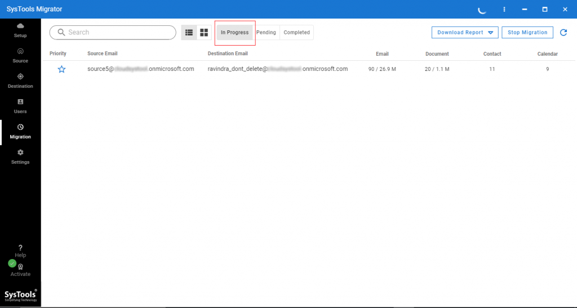Click the email count 90 / 26.9 M
Screen dimensions: 577x308
[382, 69]
